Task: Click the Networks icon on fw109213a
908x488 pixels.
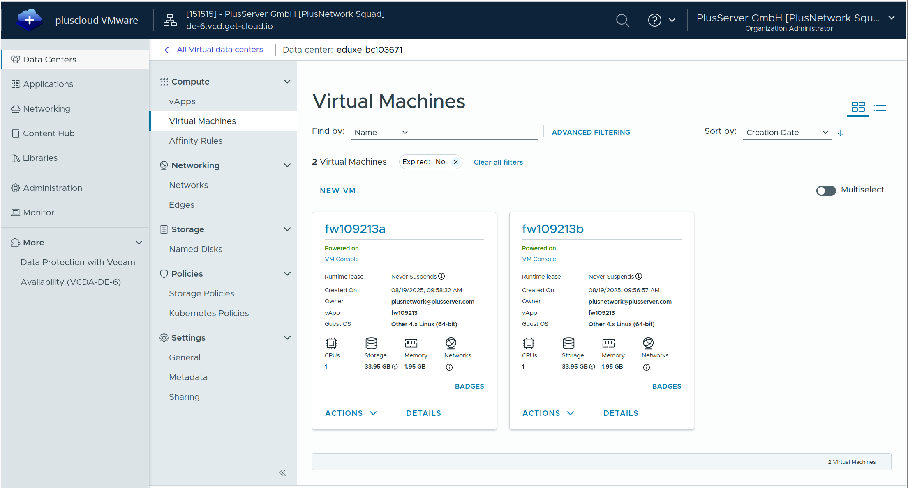Action: click(451, 343)
